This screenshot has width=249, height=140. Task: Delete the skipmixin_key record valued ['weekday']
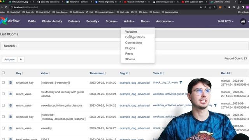(x=11, y=82)
